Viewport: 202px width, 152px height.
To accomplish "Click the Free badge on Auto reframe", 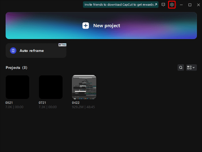I will 62,45.
